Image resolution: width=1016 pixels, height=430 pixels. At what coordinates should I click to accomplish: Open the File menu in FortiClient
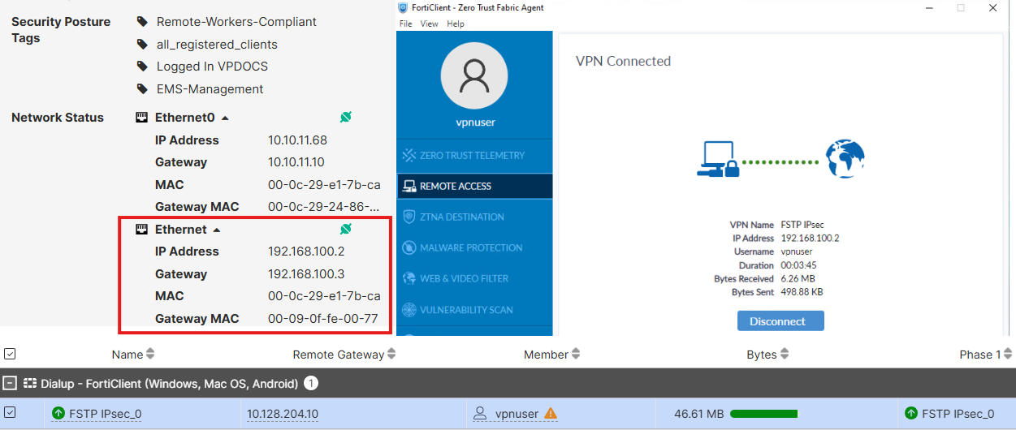[406, 24]
